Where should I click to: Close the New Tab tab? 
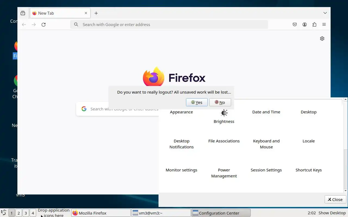tap(86, 13)
